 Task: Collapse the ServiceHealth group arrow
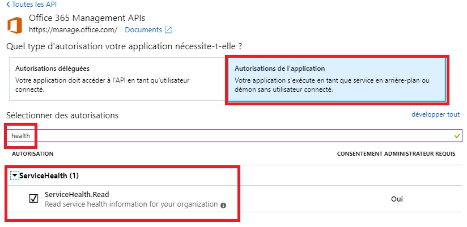click(15, 175)
